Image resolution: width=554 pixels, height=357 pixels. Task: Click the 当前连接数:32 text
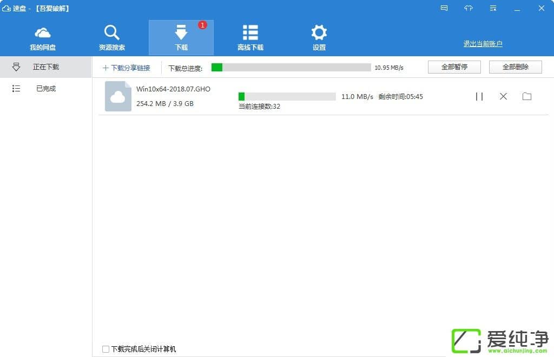[x=259, y=107]
